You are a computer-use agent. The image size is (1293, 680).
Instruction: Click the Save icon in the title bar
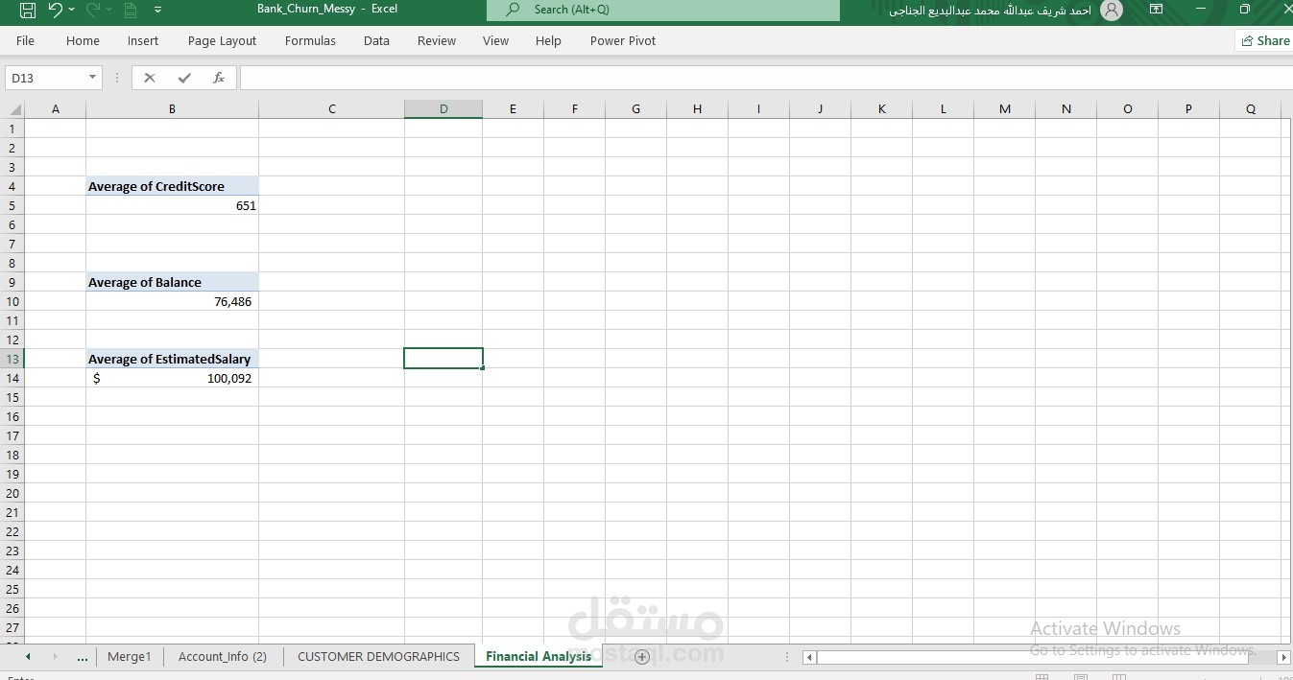point(28,10)
